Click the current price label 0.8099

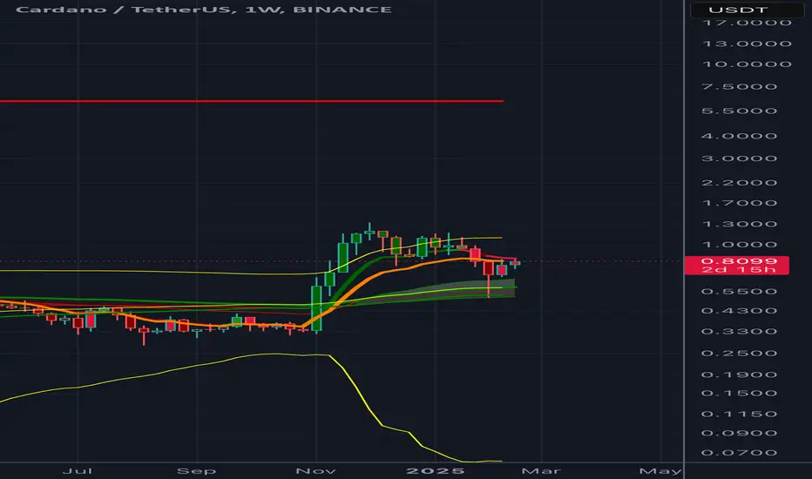739,261
